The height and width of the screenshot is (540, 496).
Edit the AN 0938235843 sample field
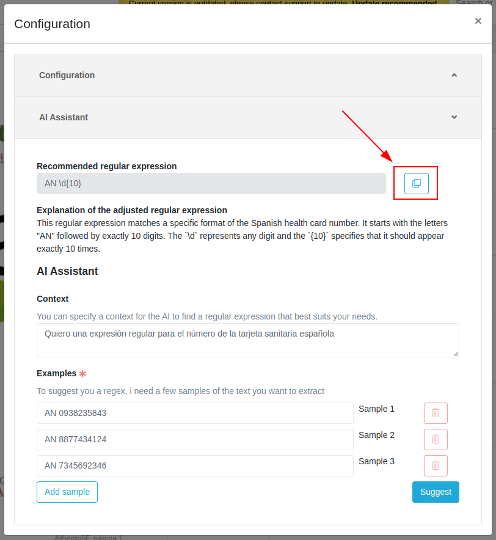tap(195, 413)
